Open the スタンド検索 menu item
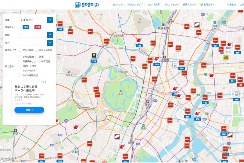 [x=153, y=5]
